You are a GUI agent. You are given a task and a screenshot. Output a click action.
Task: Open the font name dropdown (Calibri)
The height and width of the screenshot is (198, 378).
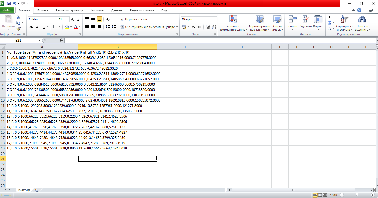56,19
